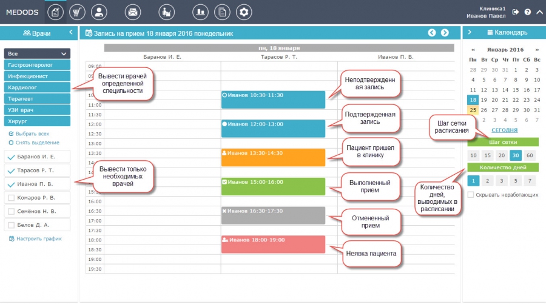This screenshot has width=546, height=304.
Task: Open the patients person icon in top bar
Action: point(99,13)
